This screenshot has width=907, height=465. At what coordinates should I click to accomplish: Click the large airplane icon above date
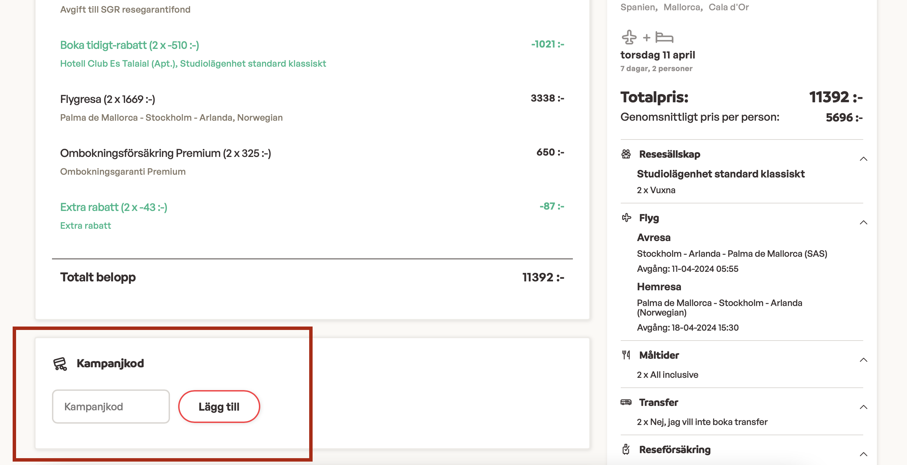[x=629, y=37]
